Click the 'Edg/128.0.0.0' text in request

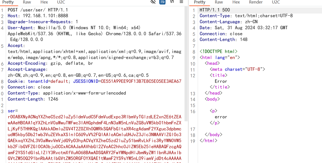point(27,40)
